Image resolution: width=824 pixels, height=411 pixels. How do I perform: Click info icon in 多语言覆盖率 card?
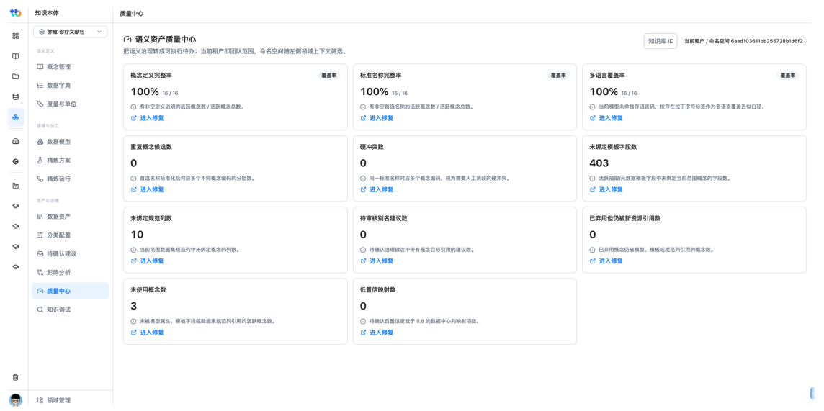click(592, 107)
